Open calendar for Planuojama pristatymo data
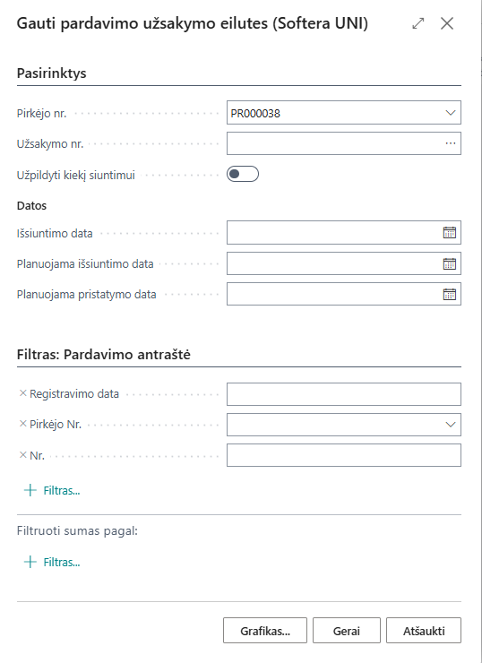The width and height of the screenshot is (482, 663). pos(450,294)
